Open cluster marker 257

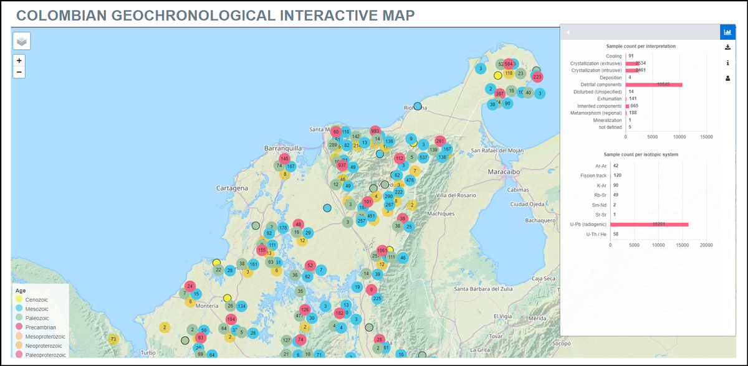click(362, 221)
